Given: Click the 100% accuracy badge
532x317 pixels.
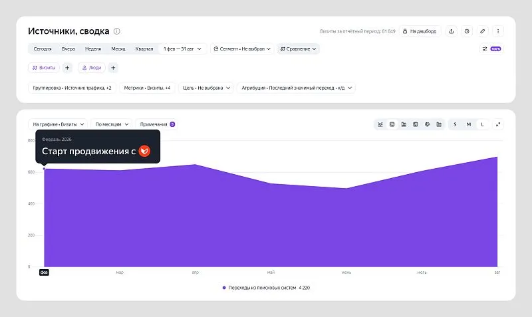Looking at the screenshot, I should click(x=495, y=49).
